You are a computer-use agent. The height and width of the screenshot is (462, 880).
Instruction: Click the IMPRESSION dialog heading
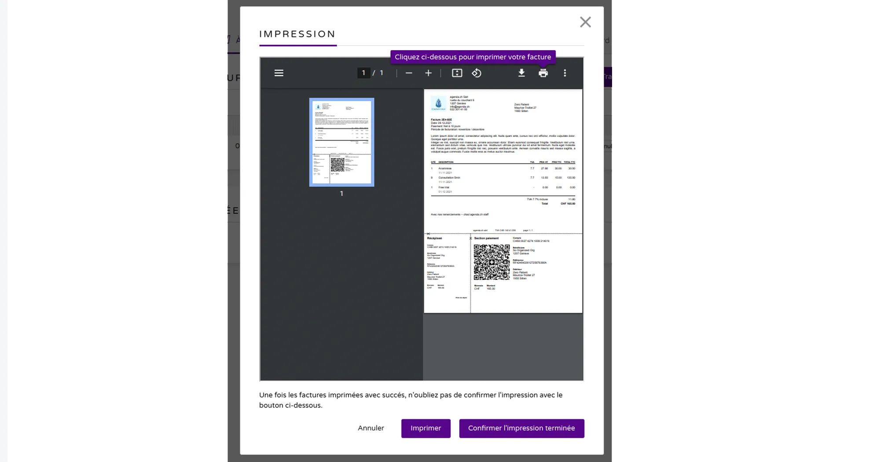[x=297, y=34]
